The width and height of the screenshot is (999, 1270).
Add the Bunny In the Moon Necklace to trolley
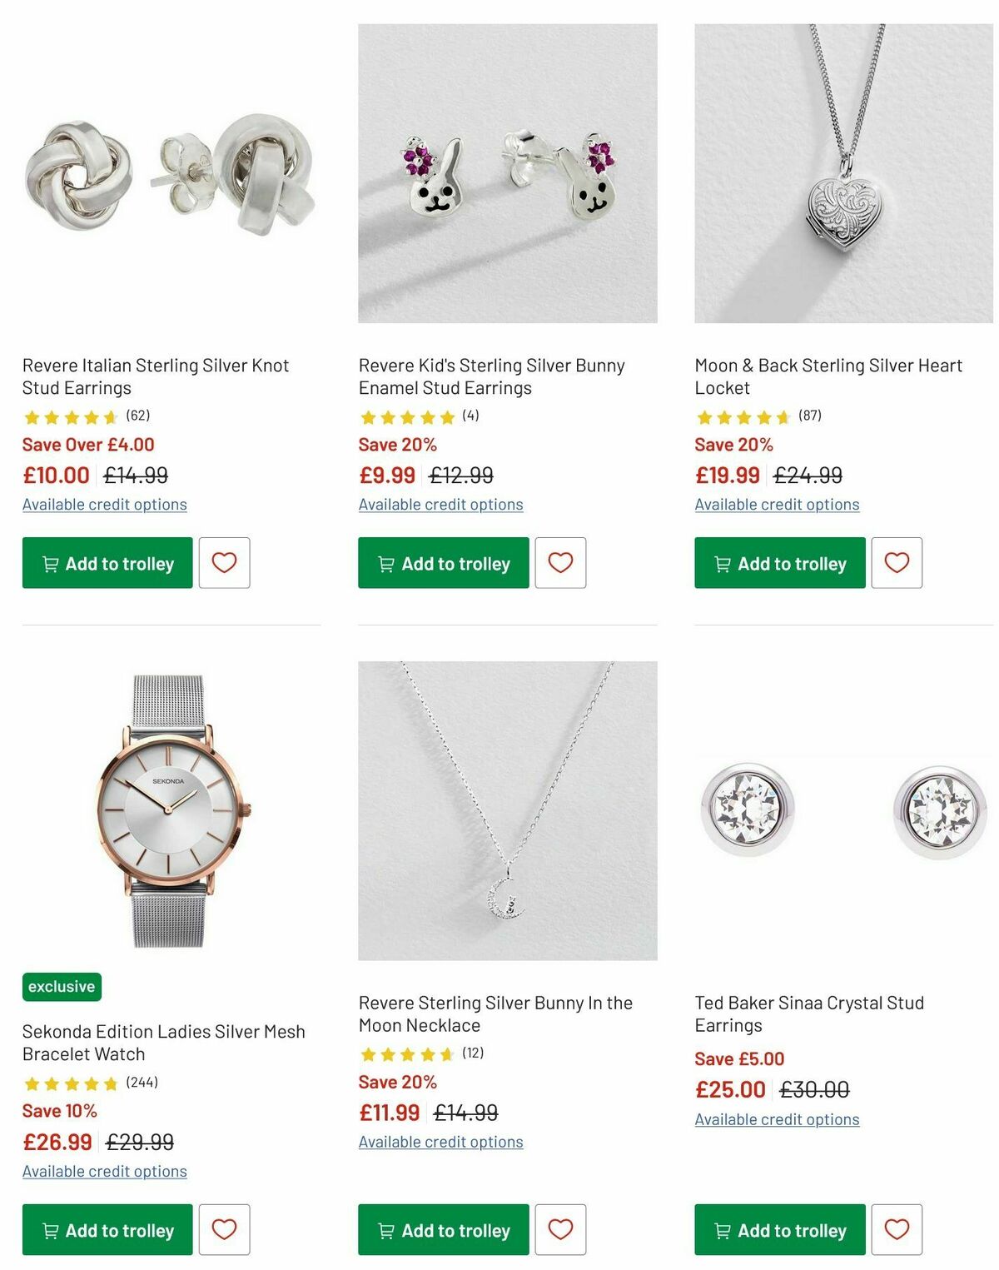pyautogui.click(x=442, y=1229)
